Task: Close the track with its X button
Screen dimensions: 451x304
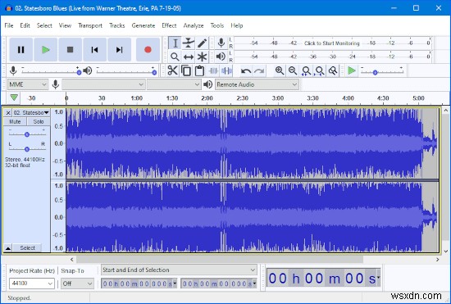Action: [8, 112]
